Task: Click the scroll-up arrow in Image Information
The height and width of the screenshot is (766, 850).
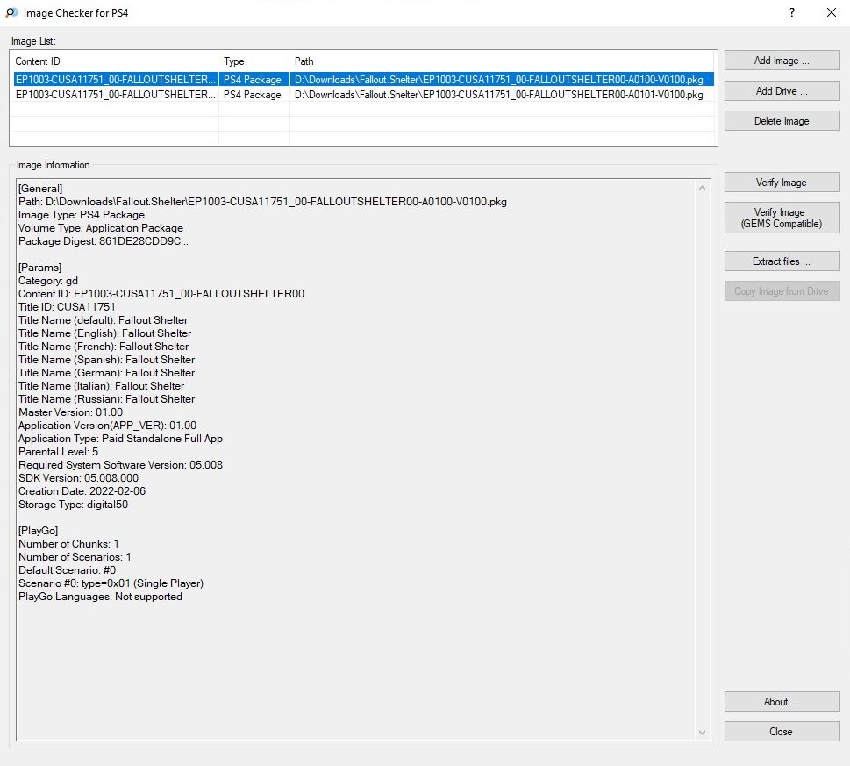Action: click(702, 188)
